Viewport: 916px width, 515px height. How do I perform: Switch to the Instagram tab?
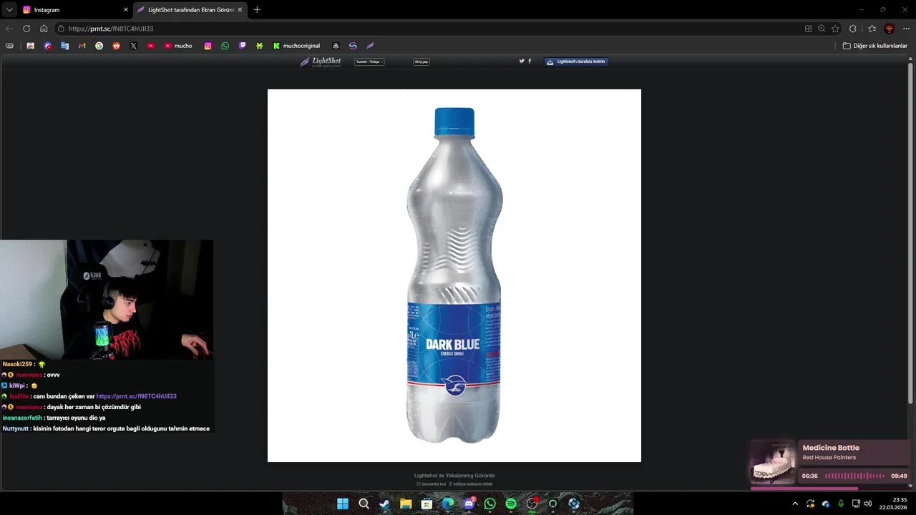click(75, 10)
